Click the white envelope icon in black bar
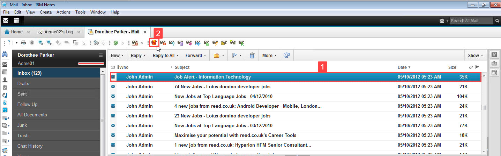The image size is (501, 156). (x=6, y=20)
